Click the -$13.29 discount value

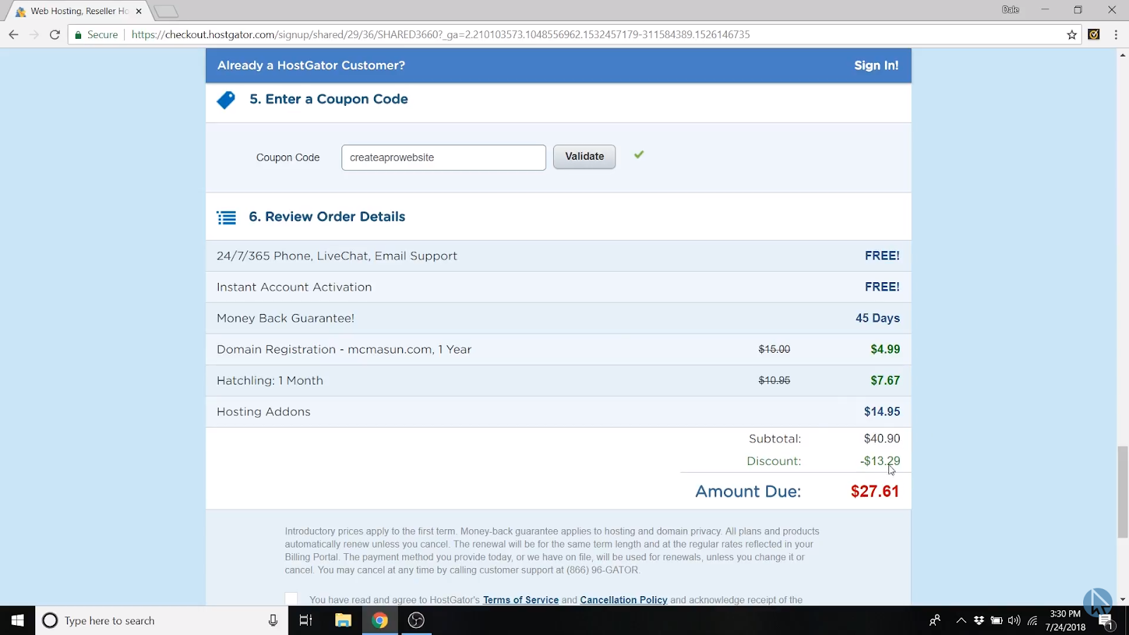tap(880, 461)
